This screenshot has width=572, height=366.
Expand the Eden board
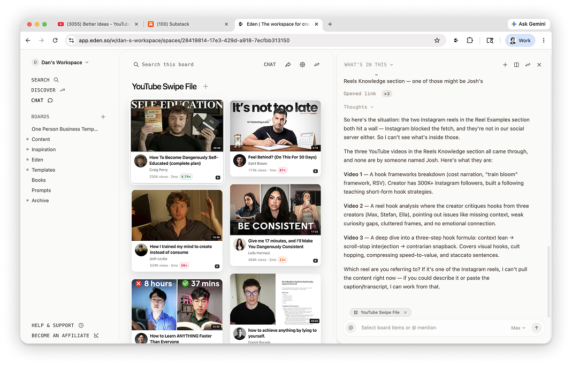point(28,159)
